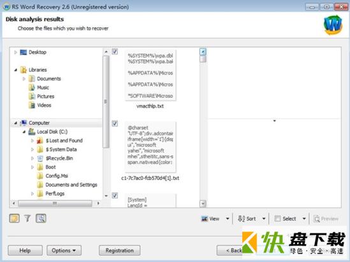Expand the Desktop tree node
Viewport: 350px width, 262px height.
[x=15, y=52]
